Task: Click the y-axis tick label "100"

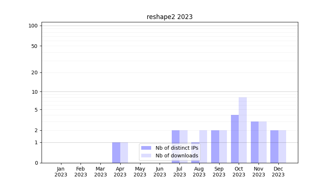Action: point(33,26)
